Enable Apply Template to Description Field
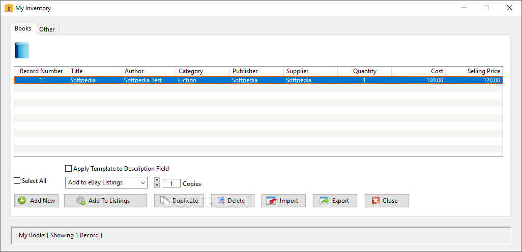The height and width of the screenshot is (252, 522). (68, 169)
